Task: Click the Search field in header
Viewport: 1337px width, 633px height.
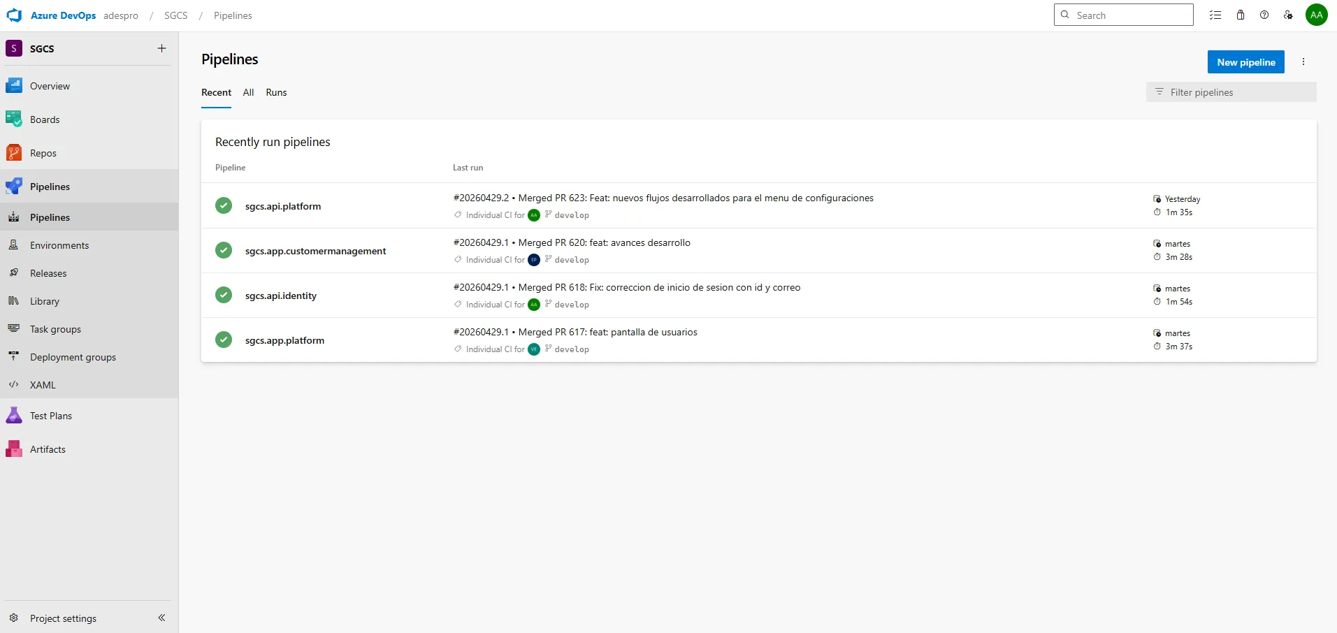Action: pos(1124,15)
